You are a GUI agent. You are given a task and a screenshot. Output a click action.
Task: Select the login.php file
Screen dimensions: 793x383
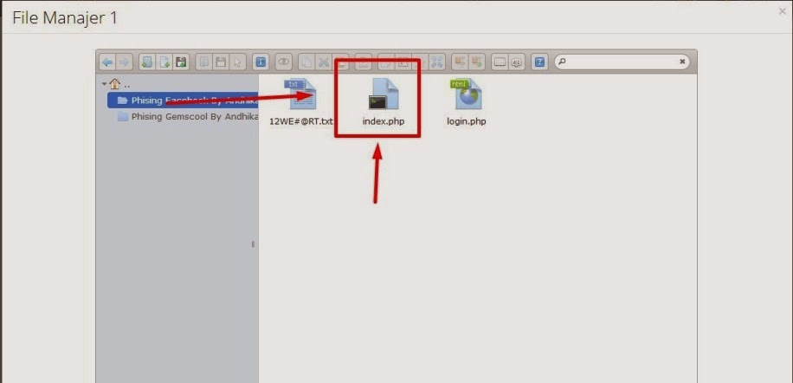(x=467, y=103)
